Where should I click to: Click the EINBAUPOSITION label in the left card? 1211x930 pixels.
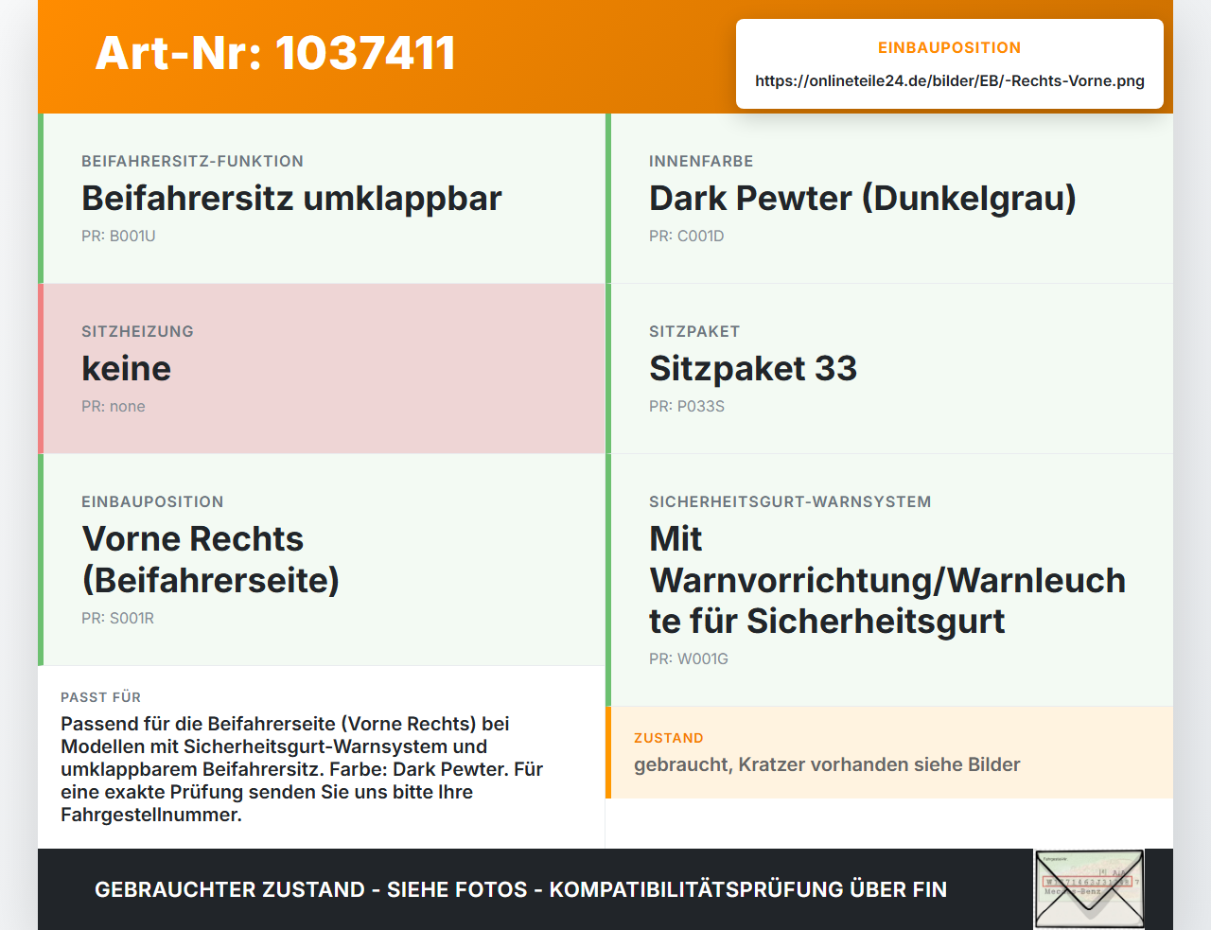point(152,501)
